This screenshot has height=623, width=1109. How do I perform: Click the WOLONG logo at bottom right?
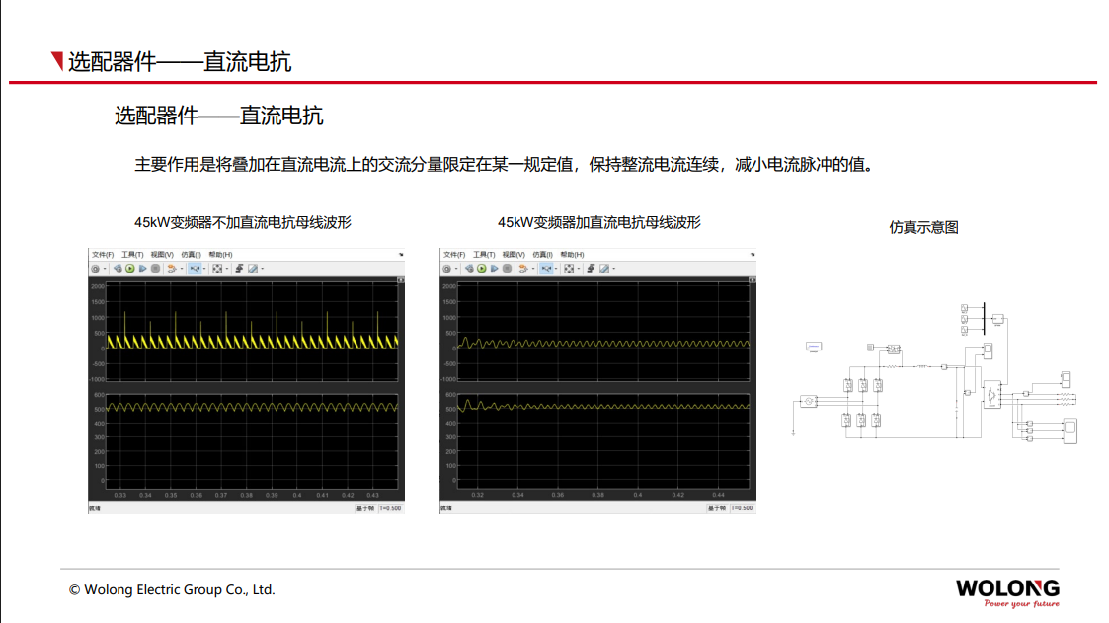(1006, 590)
